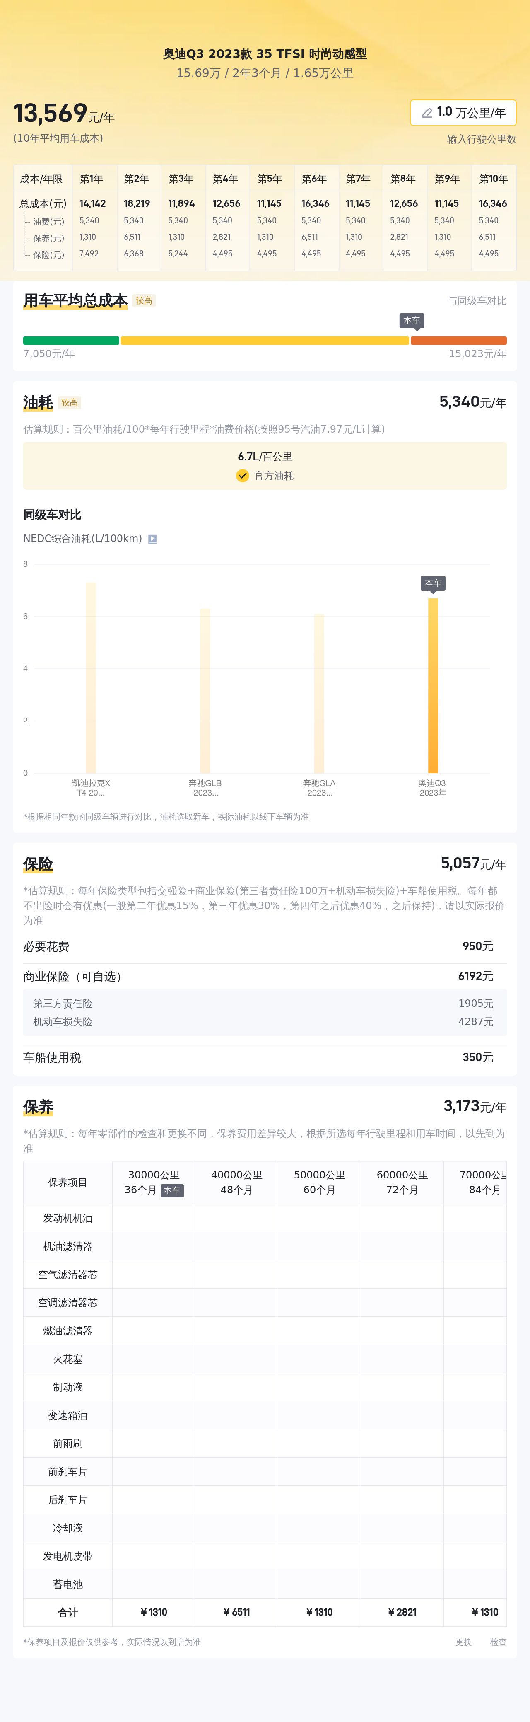Viewport: 530px width, 1722px height.
Task: Click the 车船使用税 350元 row
Action: (x=265, y=1057)
